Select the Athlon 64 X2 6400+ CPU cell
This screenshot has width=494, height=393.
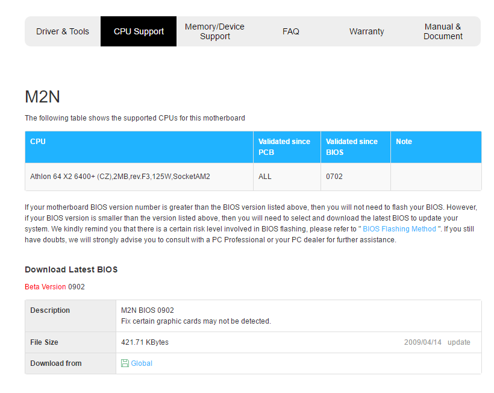139,177
